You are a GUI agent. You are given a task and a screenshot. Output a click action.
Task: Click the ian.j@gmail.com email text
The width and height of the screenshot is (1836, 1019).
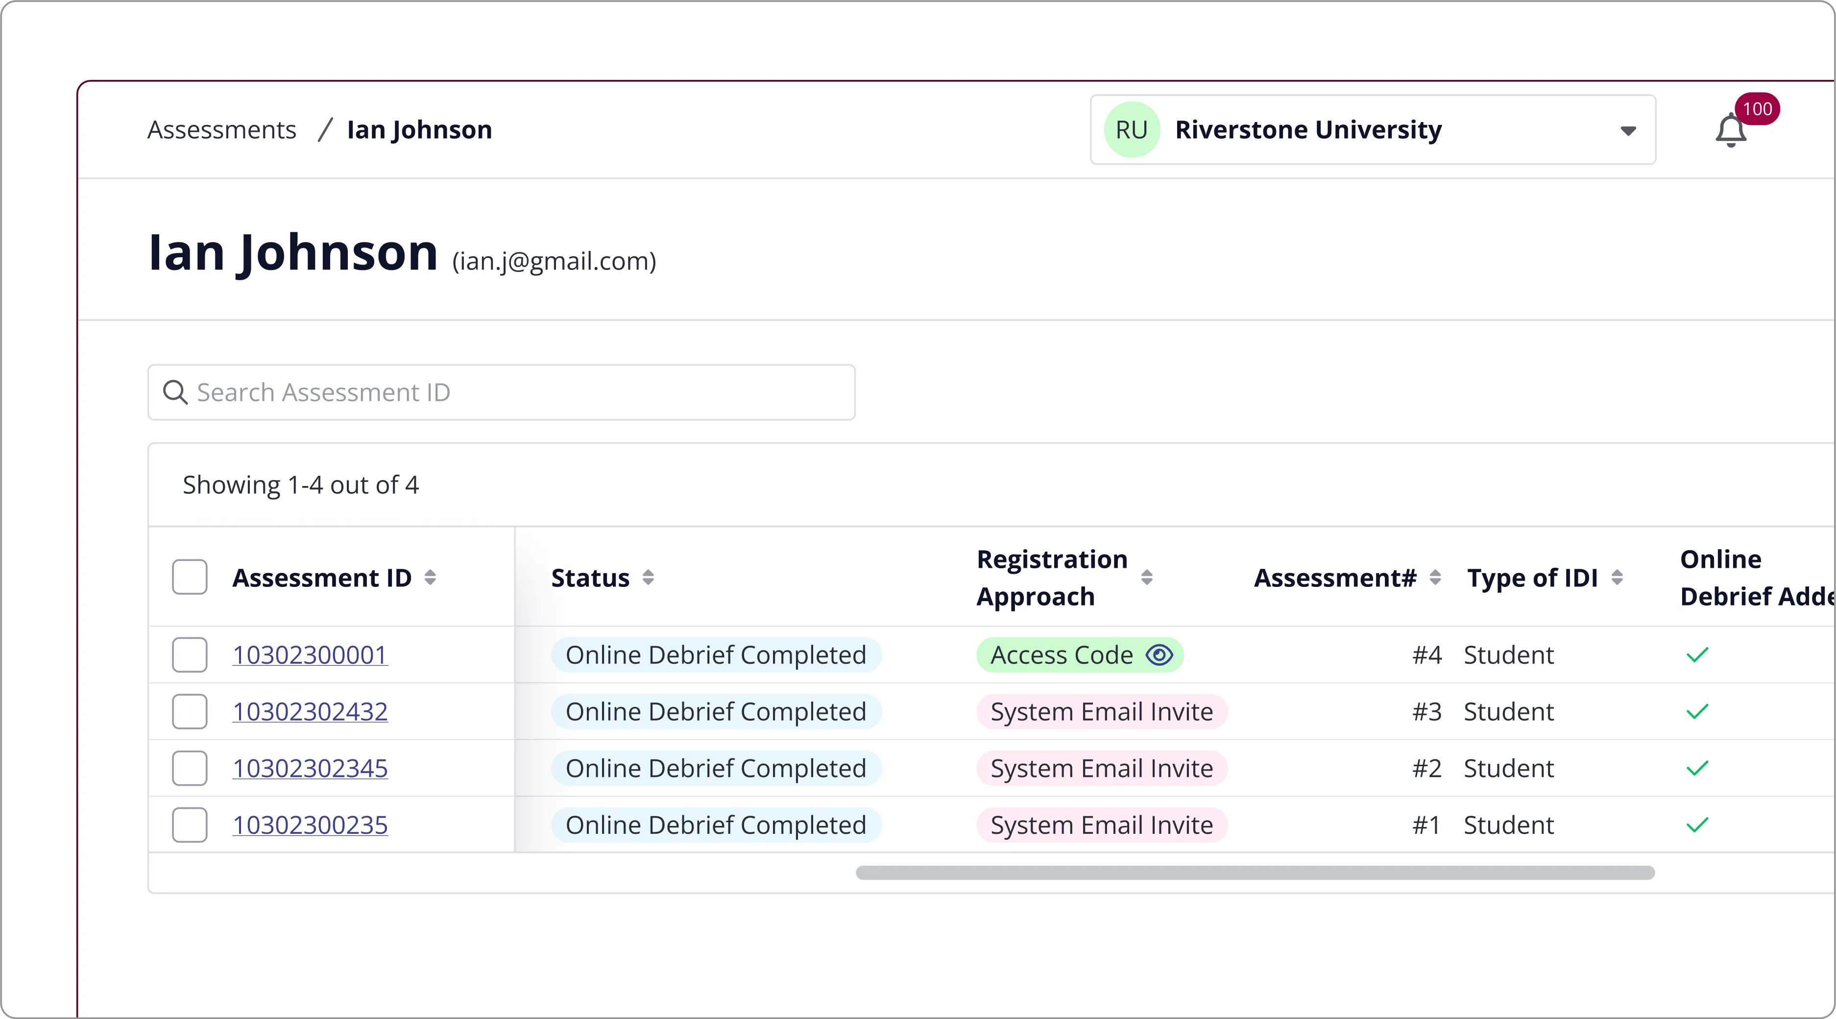pyautogui.click(x=555, y=262)
